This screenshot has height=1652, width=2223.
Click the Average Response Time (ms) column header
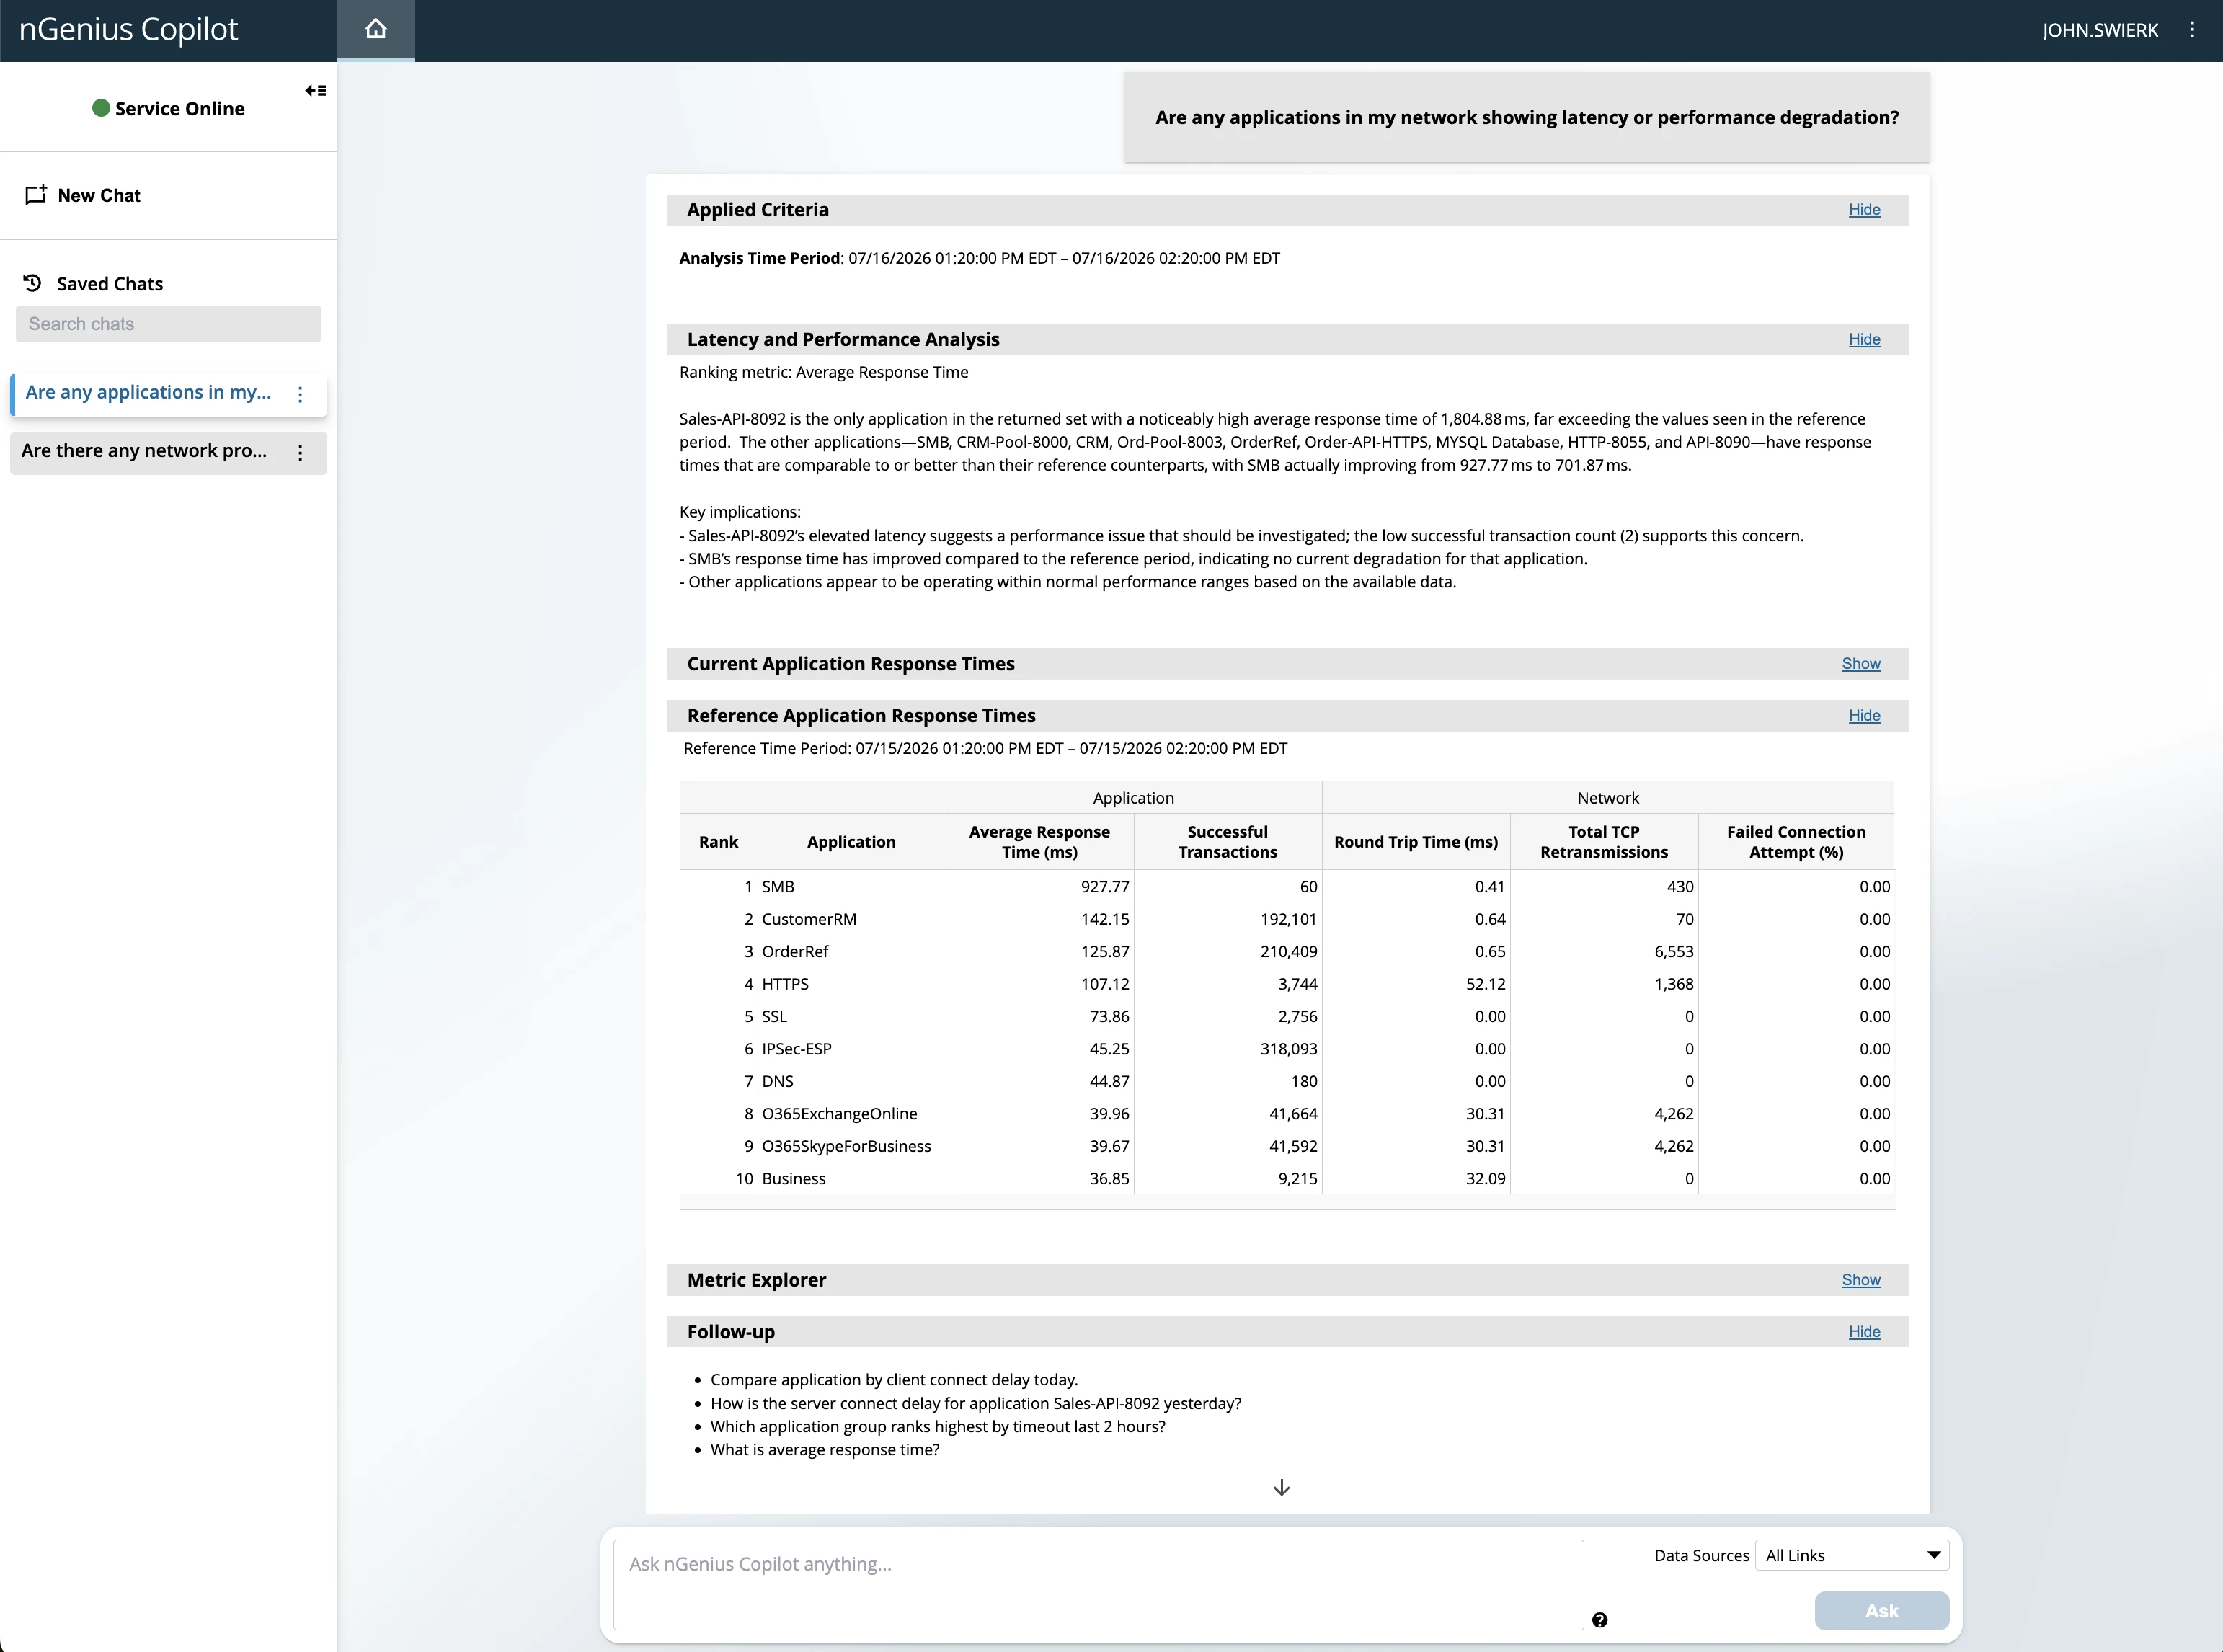(x=1039, y=842)
